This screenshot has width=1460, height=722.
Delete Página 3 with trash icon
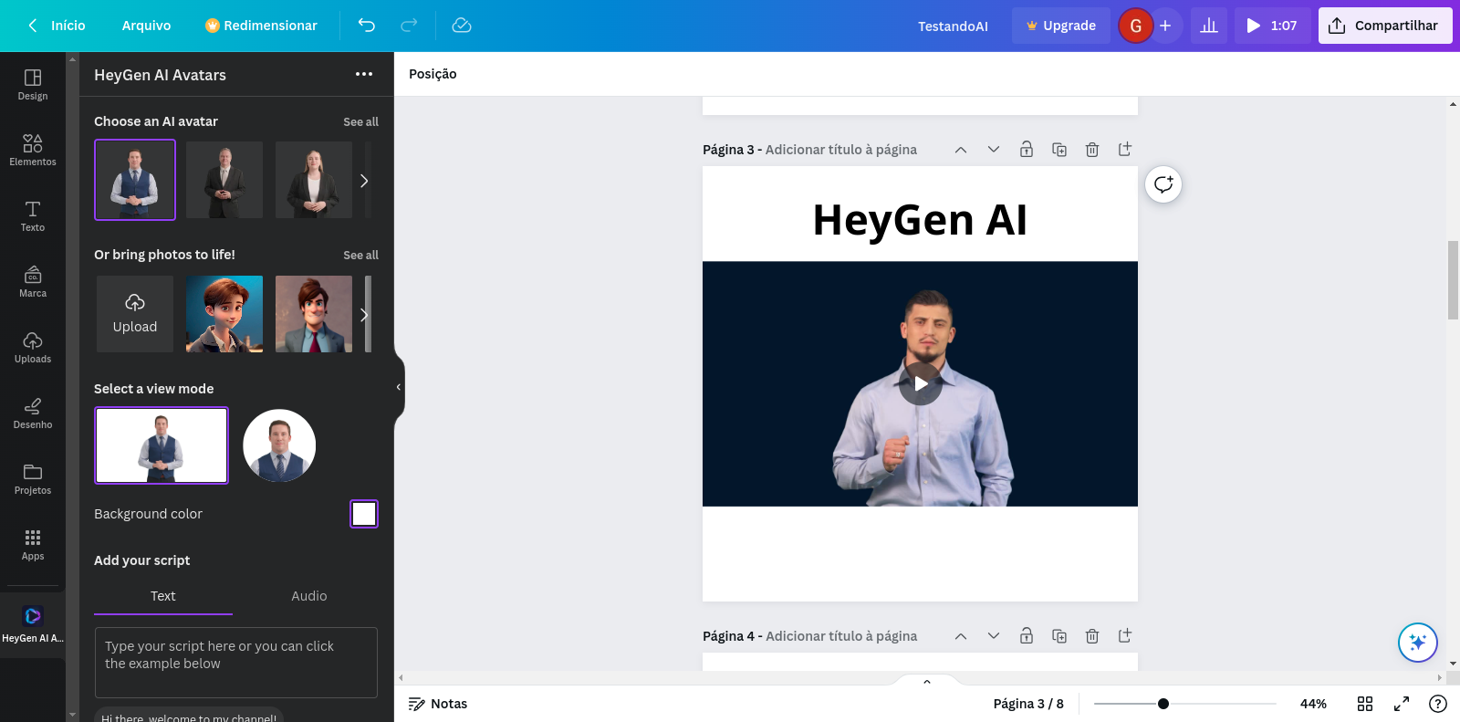tap(1092, 150)
